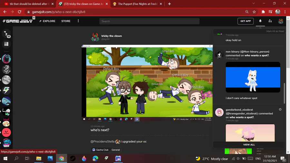Open the black-and-white character community icon
This screenshot has height=163, width=290.
pos(6,111)
